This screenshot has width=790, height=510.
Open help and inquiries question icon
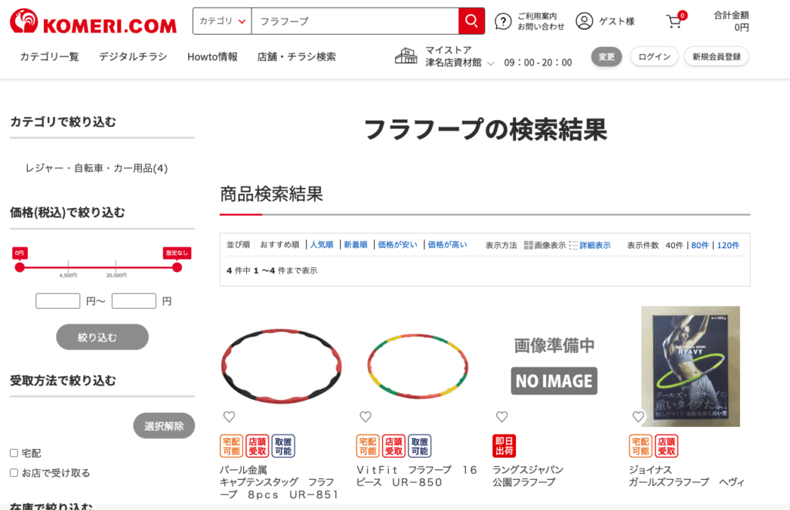(x=503, y=21)
